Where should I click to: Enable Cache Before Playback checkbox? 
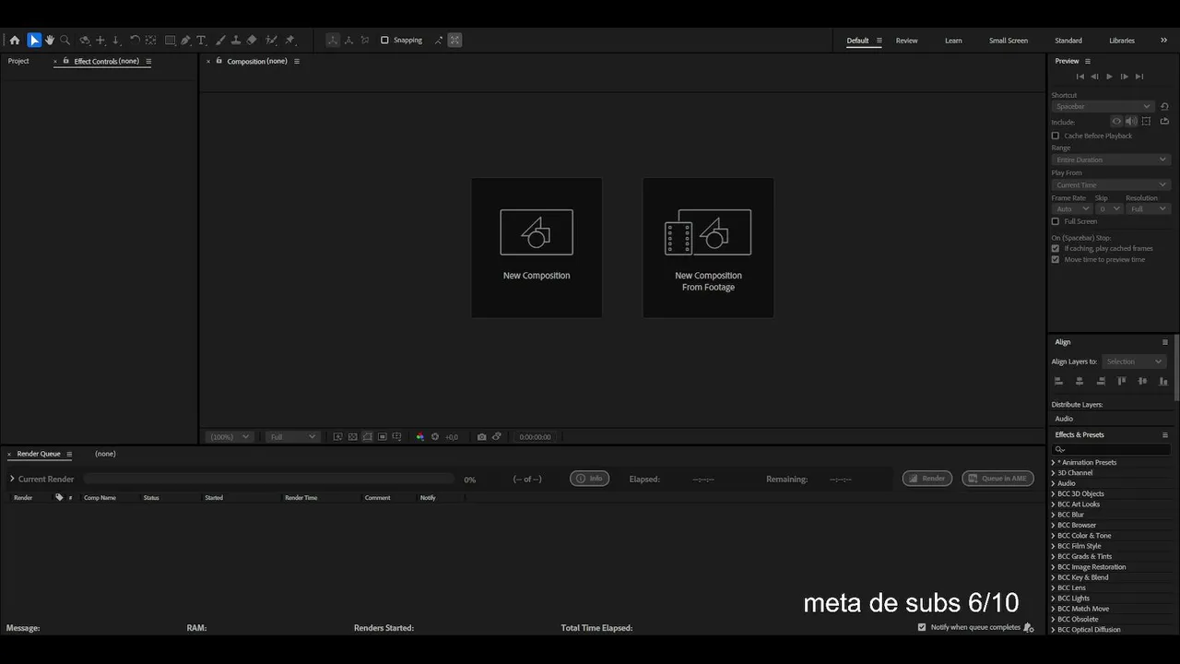1056,136
